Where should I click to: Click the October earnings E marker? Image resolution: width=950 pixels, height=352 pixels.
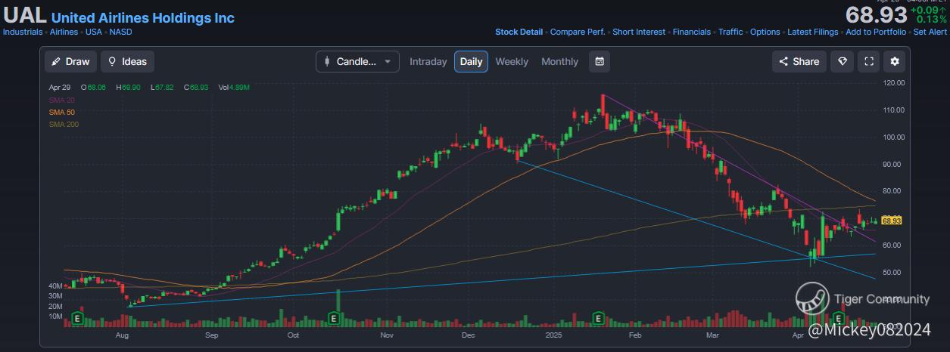pos(334,320)
